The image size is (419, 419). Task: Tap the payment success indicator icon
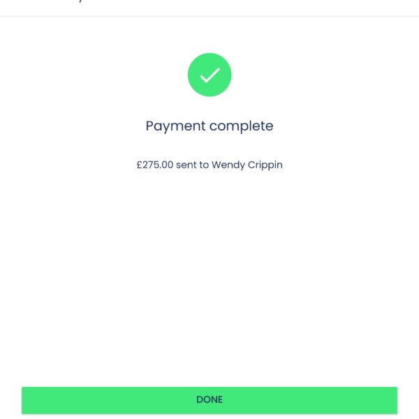click(209, 75)
